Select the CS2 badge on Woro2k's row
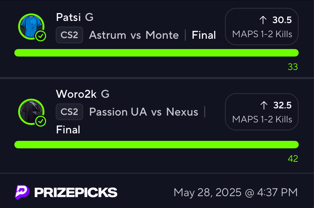This screenshot has width=314, height=208. tap(69, 112)
